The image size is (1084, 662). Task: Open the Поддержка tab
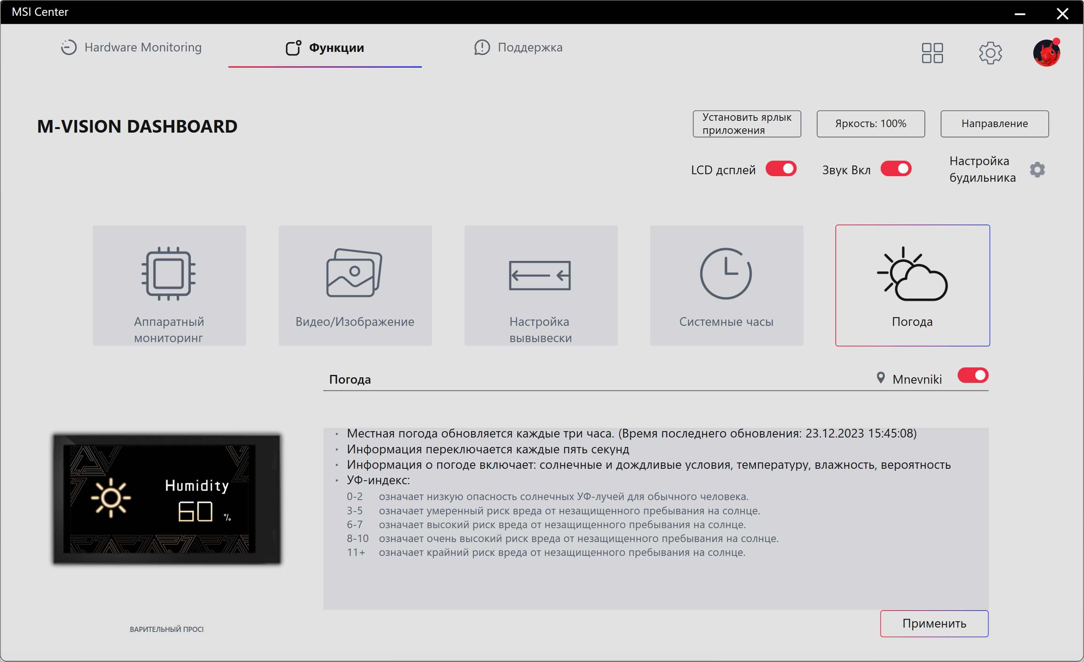(518, 48)
